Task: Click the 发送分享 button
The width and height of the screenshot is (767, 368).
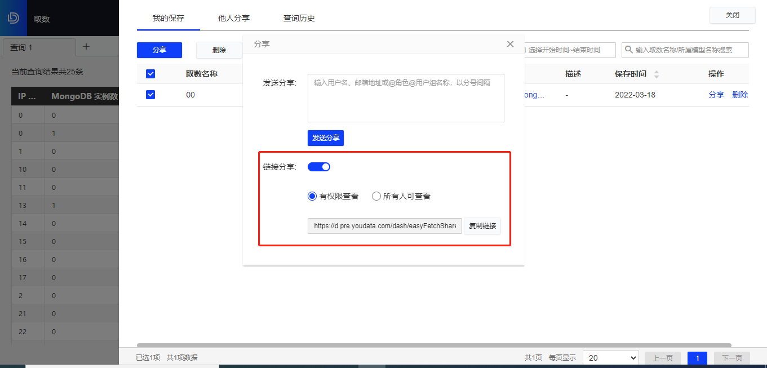Action: tap(325, 138)
